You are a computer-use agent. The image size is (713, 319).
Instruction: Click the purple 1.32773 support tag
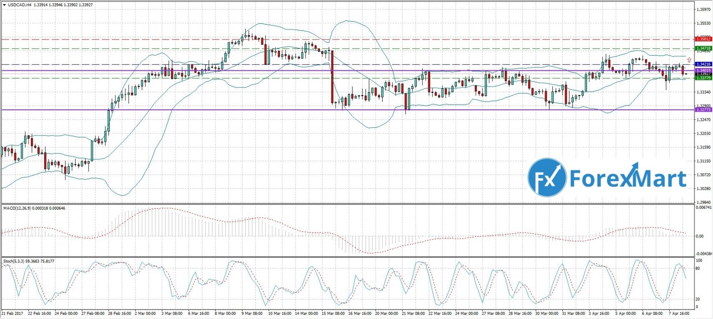click(x=703, y=110)
